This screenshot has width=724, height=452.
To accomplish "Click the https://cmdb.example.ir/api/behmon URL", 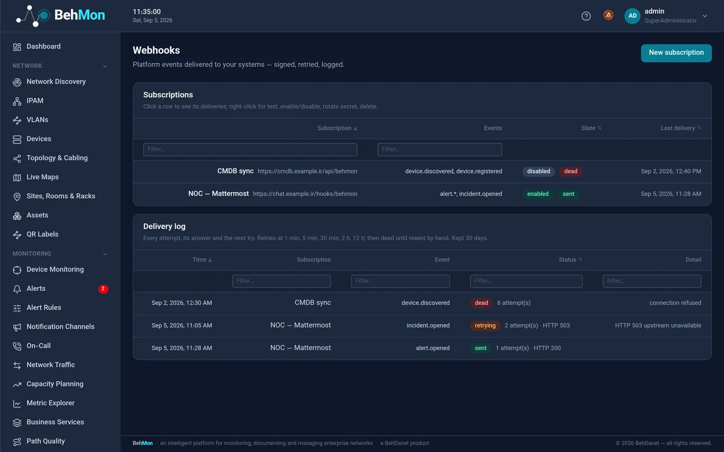I will tap(308, 172).
